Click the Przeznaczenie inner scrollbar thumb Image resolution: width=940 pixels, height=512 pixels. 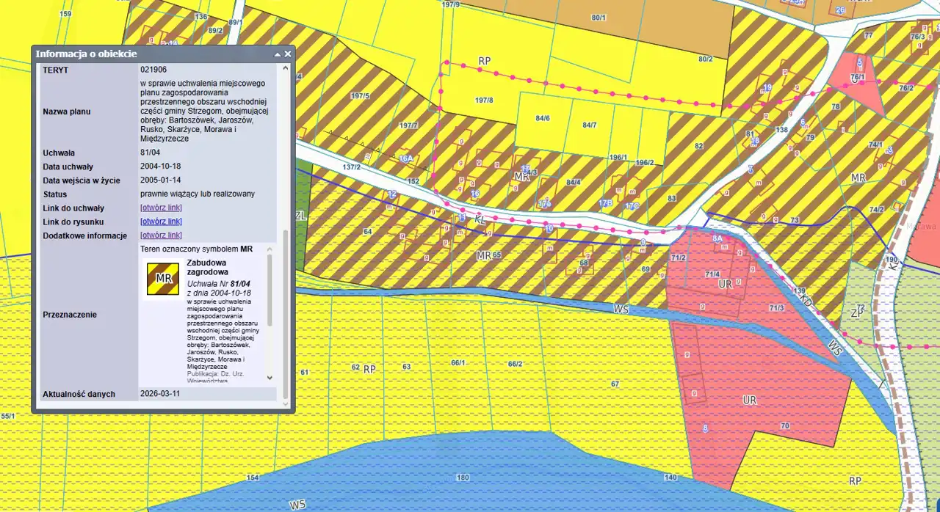pos(269,290)
